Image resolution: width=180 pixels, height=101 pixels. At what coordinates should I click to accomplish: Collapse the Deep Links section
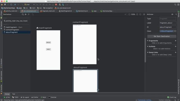148,52
